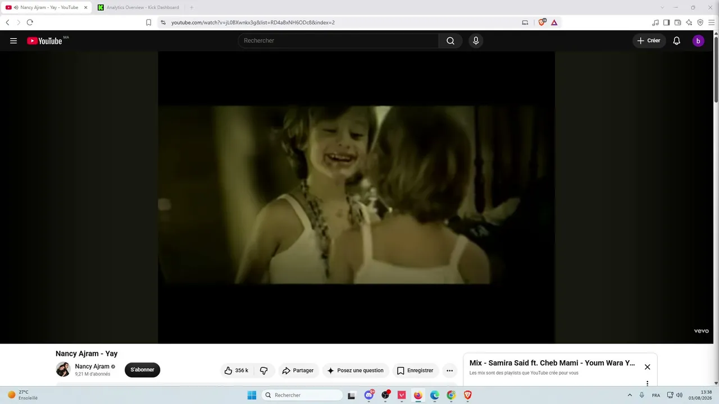Open OBS Studio from the taskbar
This screenshot has height=404, width=719.
point(385,395)
